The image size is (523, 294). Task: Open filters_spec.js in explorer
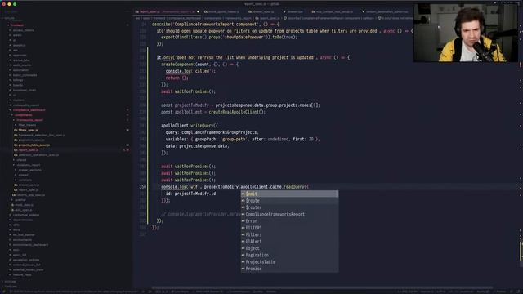coord(28,130)
